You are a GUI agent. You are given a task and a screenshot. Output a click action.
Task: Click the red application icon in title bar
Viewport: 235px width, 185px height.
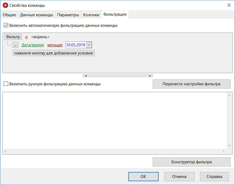[x=5, y=5]
